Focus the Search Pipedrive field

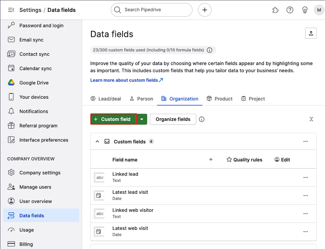[152, 10]
